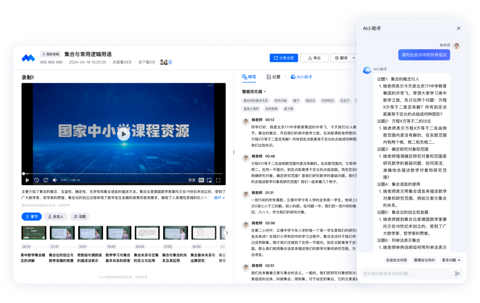Toggle the 章节 chapter view
This screenshot has width=480, height=303.
(31, 216)
